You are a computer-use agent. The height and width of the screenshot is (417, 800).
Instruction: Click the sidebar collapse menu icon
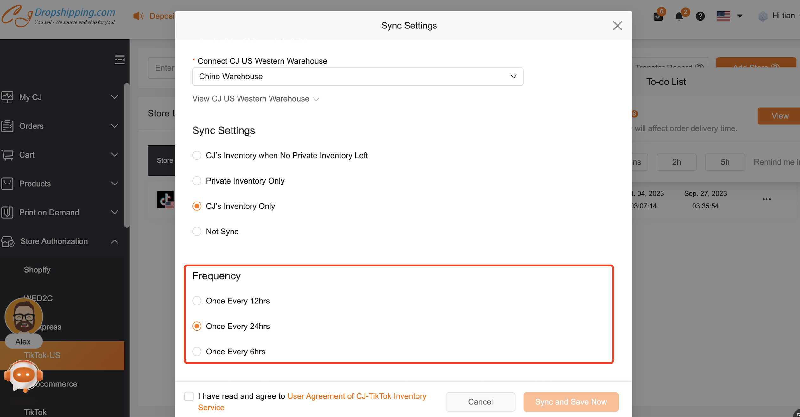119,59
